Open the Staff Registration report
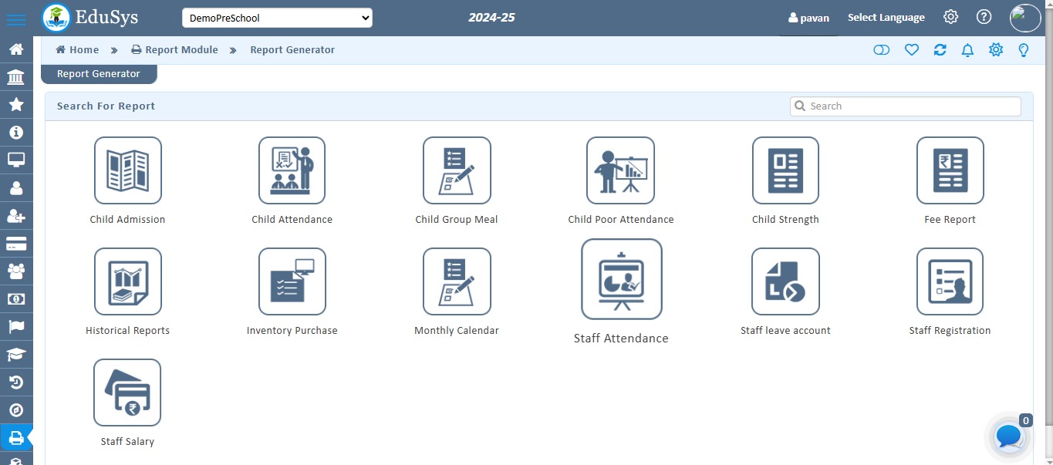 click(x=950, y=281)
